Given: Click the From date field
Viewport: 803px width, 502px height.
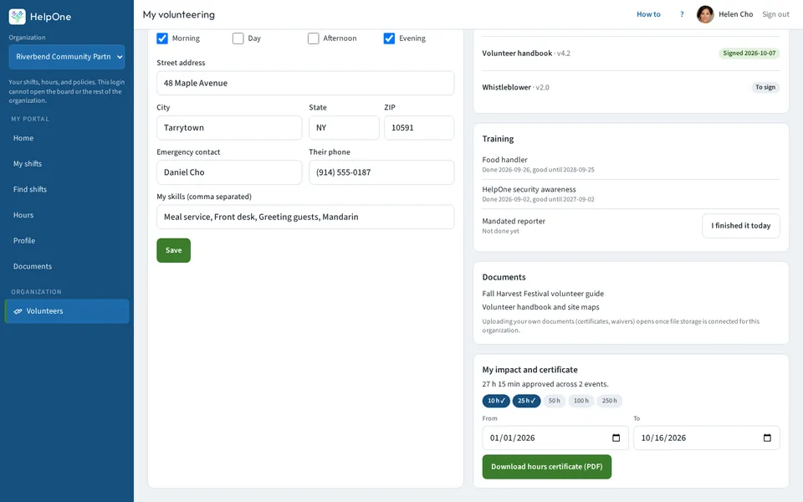Looking at the screenshot, I should point(555,438).
